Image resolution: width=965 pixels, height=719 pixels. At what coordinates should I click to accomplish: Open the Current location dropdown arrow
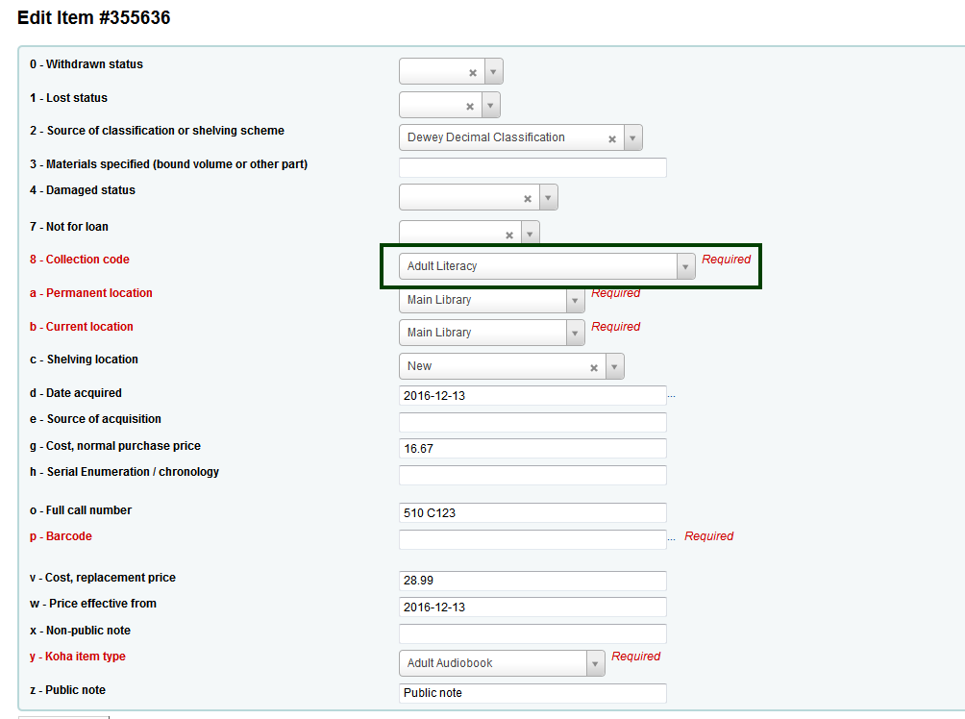click(575, 333)
